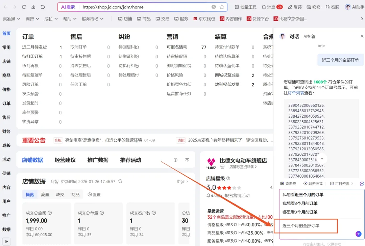Viewport: 365px width, 246px height.
Task: Open 近三月待发货 orders
Action: 34,47
